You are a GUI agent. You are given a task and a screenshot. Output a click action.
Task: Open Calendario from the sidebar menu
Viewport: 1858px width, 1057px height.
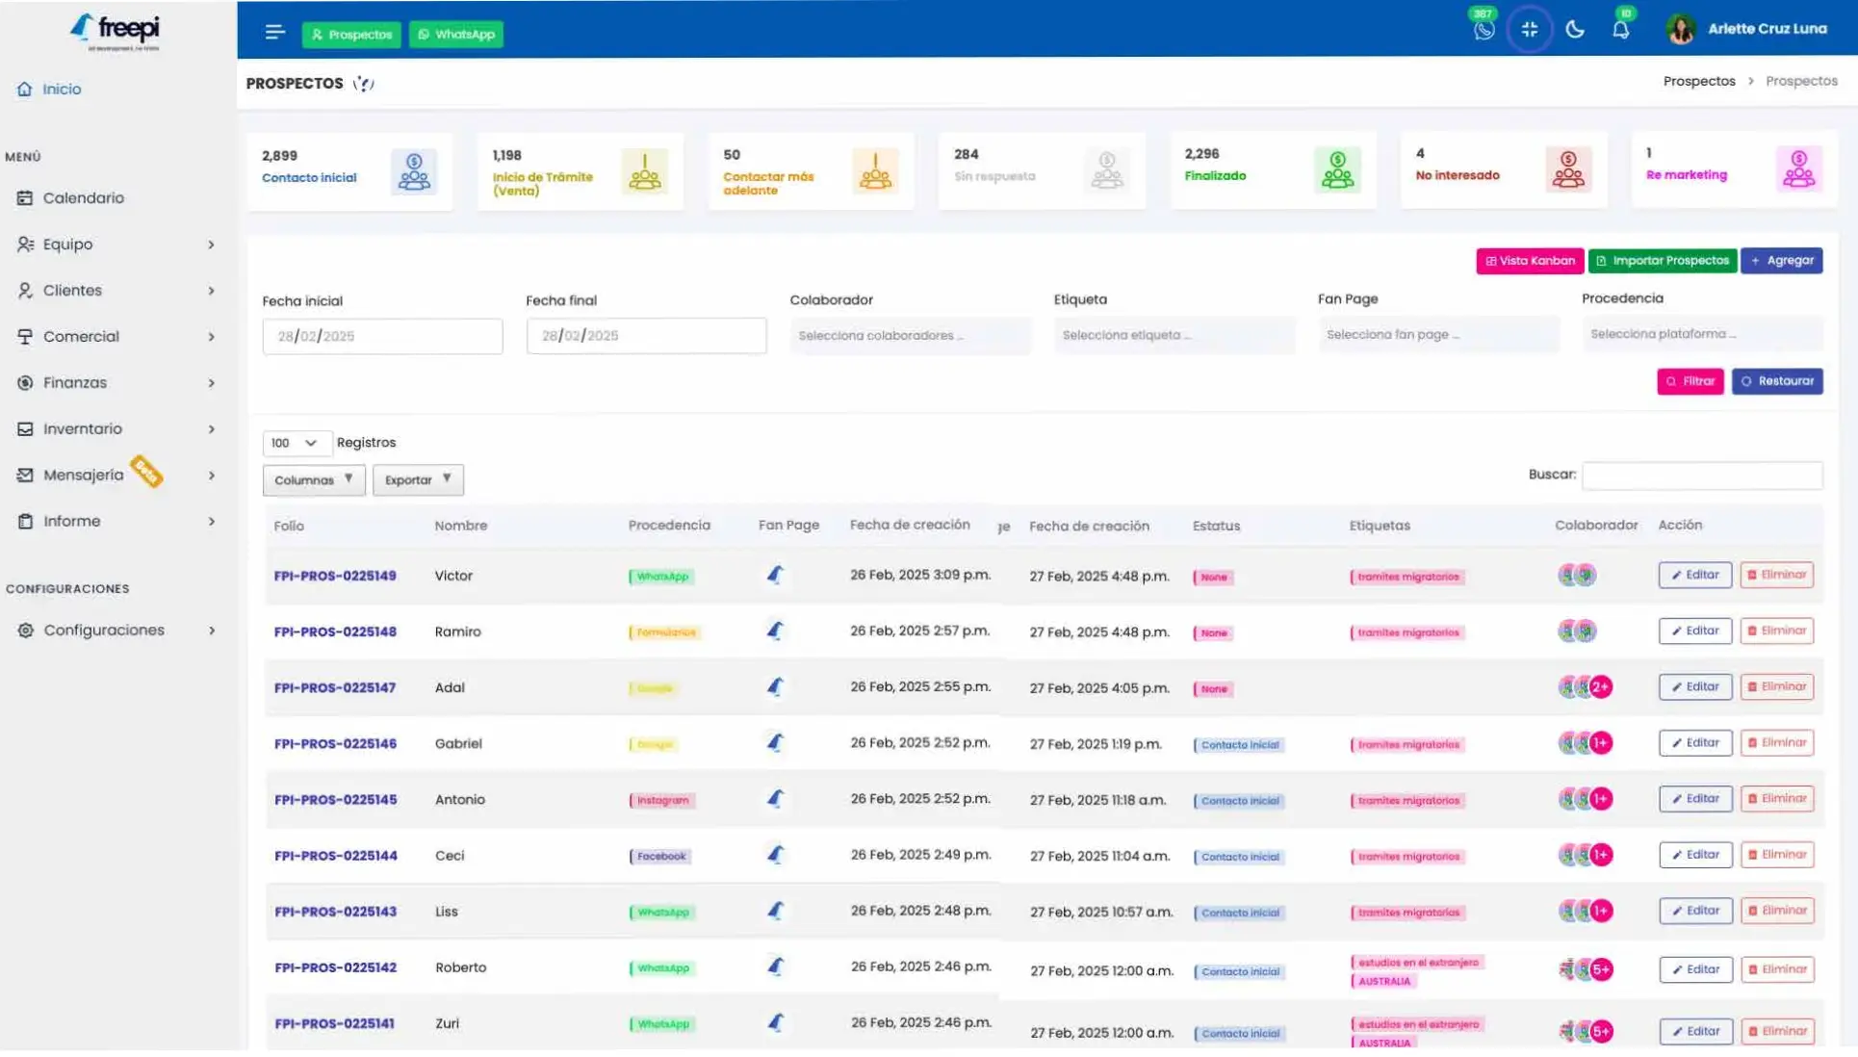pos(83,198)
